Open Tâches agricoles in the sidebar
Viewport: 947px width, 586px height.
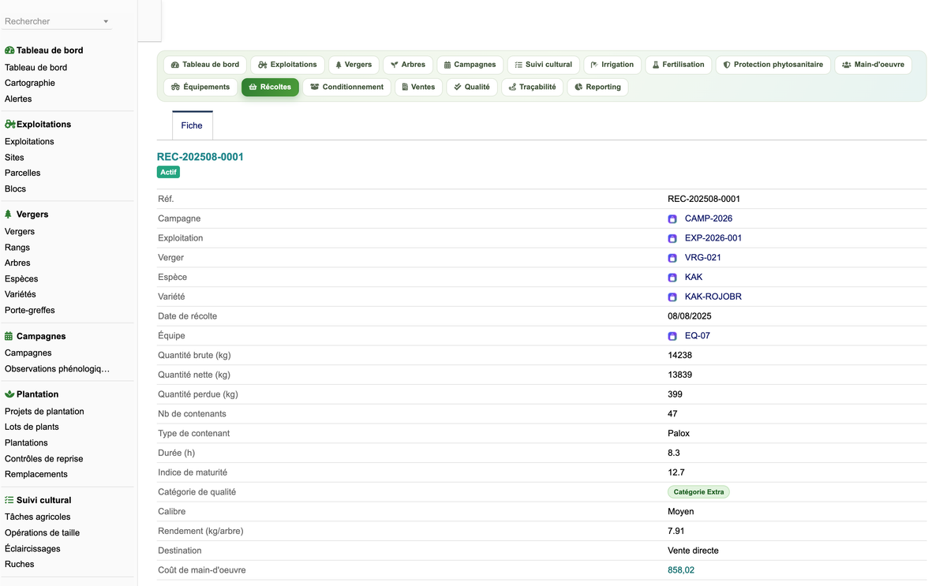coord(37,517)
